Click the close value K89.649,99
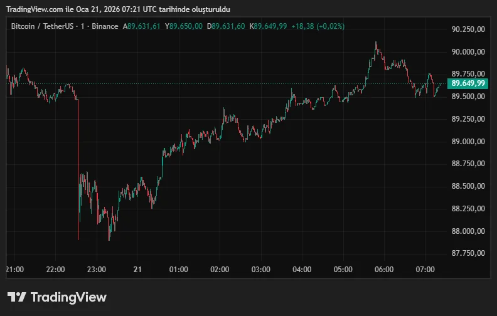This screenshot has height=316, width=497. (x=268, y=26)
